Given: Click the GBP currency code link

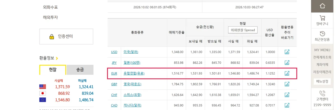Looking at the screenshot, I should [x=114, y=84].
